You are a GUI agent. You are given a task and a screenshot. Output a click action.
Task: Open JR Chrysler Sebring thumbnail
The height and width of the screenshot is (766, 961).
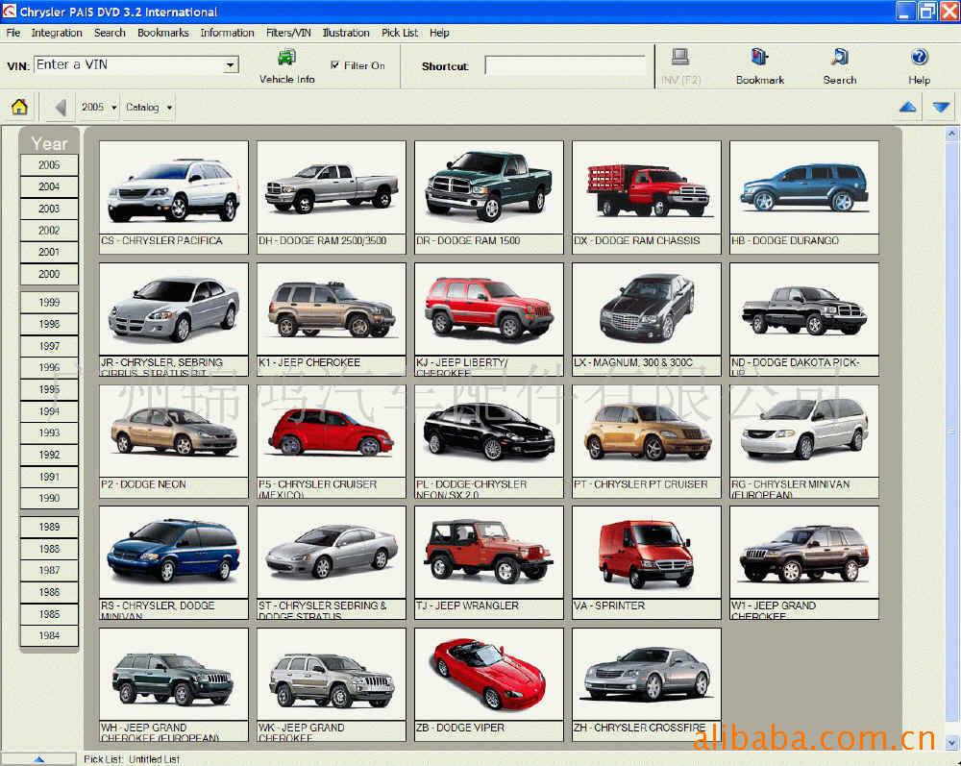click(173, 309)
